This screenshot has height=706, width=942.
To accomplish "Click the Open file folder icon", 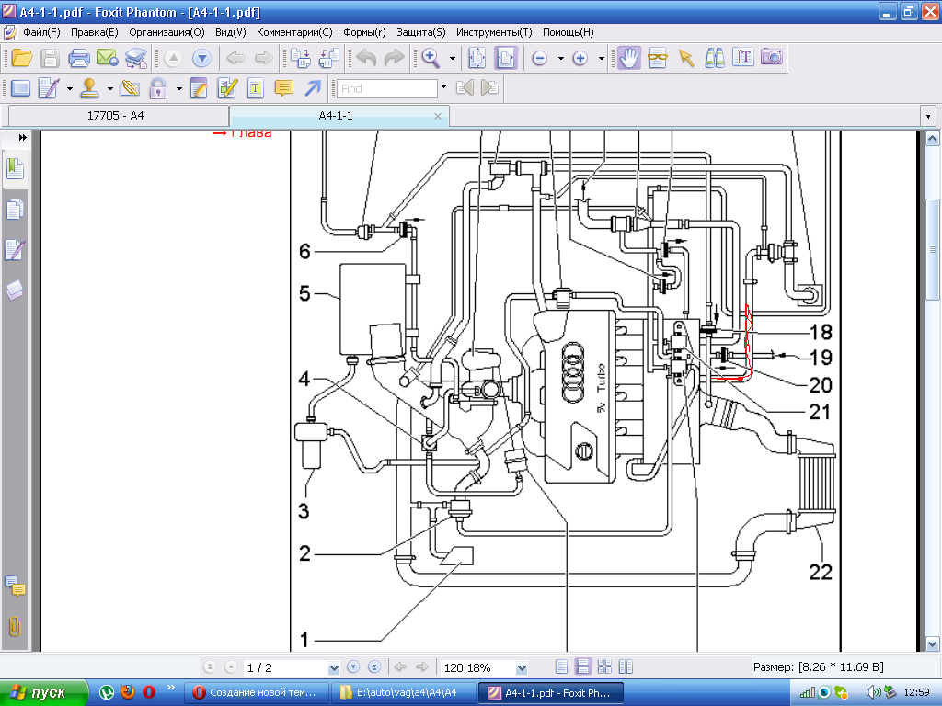I will [22, 58].
